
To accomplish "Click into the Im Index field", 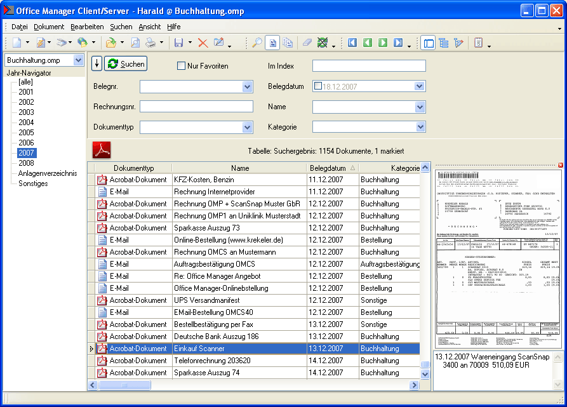I will [x=369, y=66].
